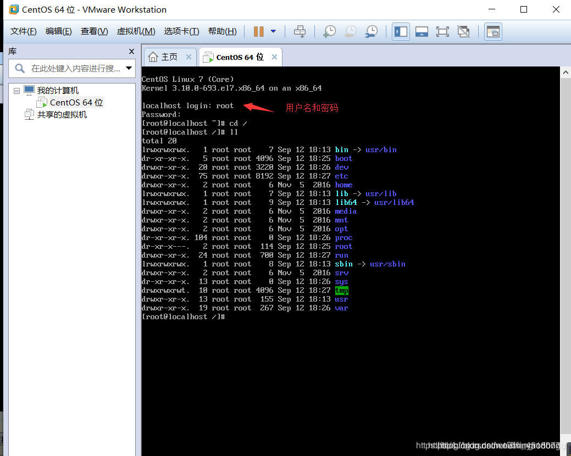Screen dimensions: 571x456
Task: Revert to the previous snapshot
Action: 351,32
